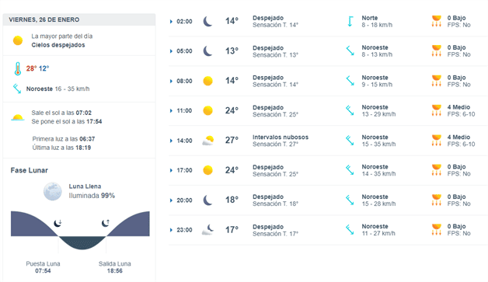Click the moonset icon on lunar chart
The height and width of the screenshot is (282, 488).
(x=58, y=223)
